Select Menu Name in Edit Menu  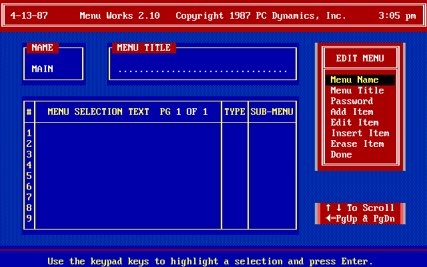[355, 79]
